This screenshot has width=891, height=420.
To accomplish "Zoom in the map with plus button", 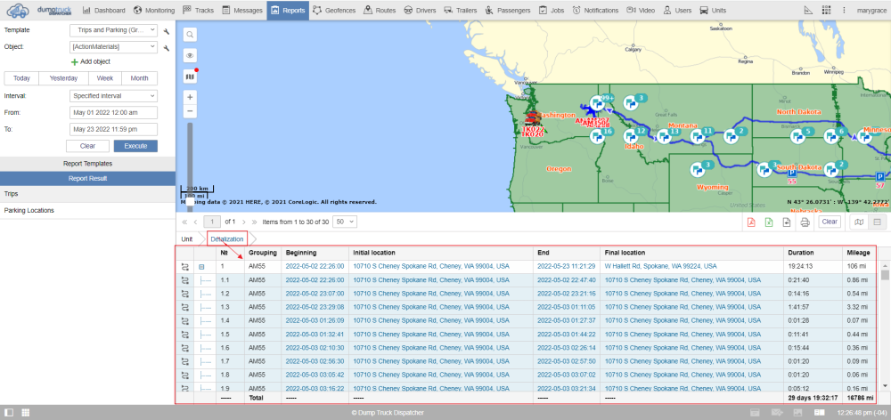I will coord(190,96).
